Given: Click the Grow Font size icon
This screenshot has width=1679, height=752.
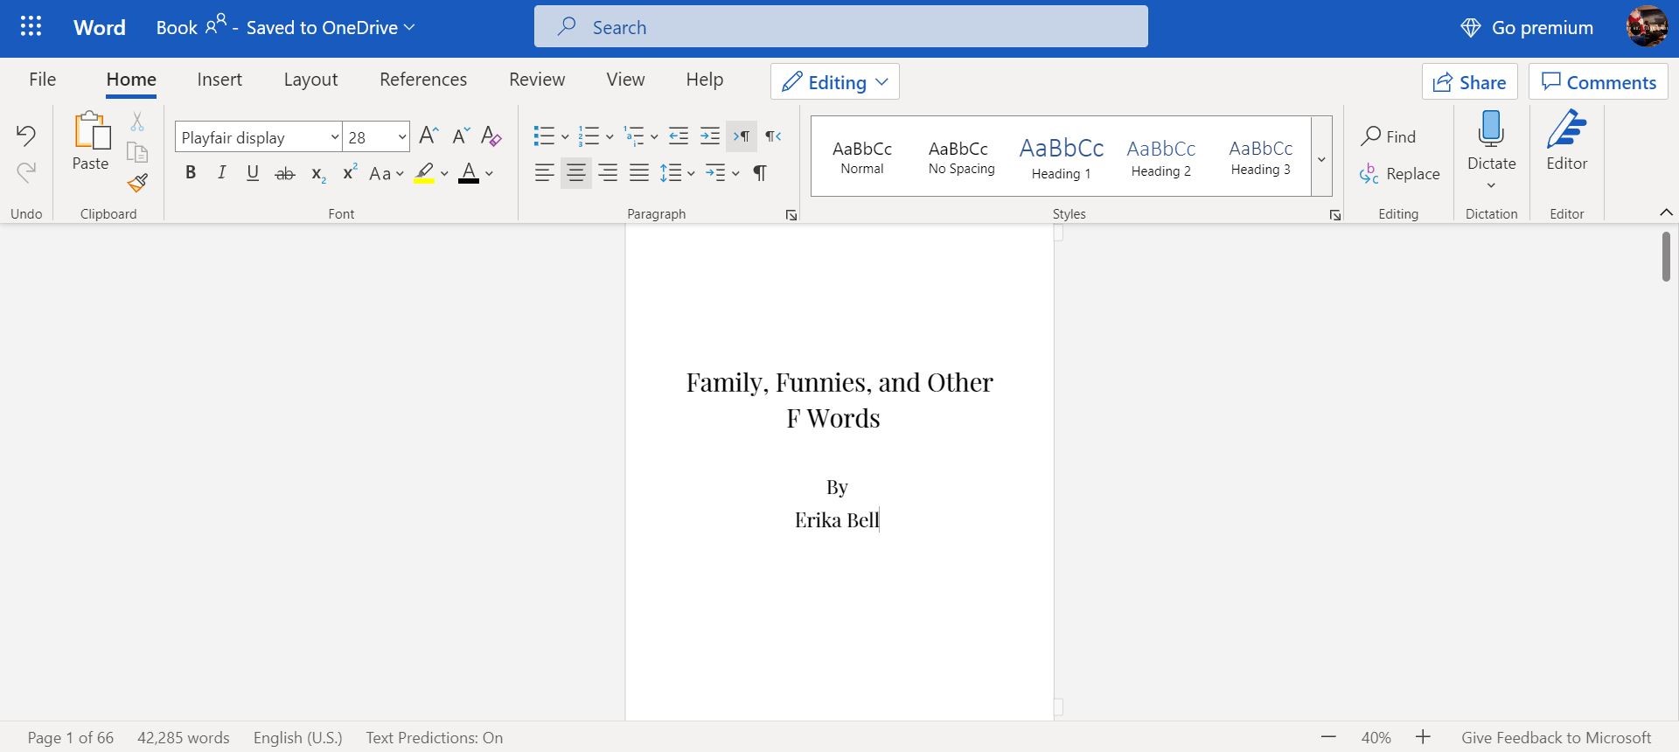Looking at the screenshot, I should click(x=428, y=136).
